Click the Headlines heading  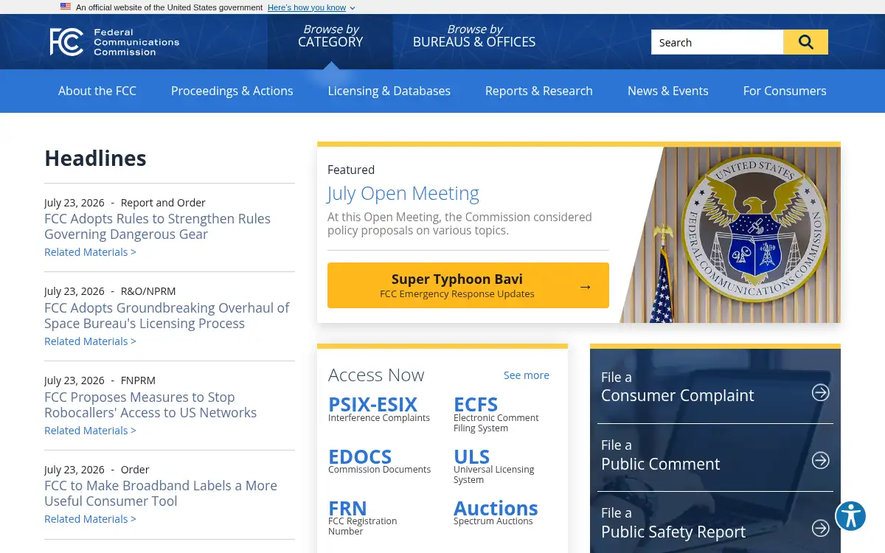pos(95,159)
